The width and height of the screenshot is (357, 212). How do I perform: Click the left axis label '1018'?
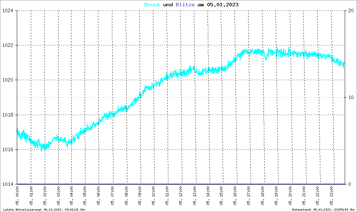click(x=7, y=115)
